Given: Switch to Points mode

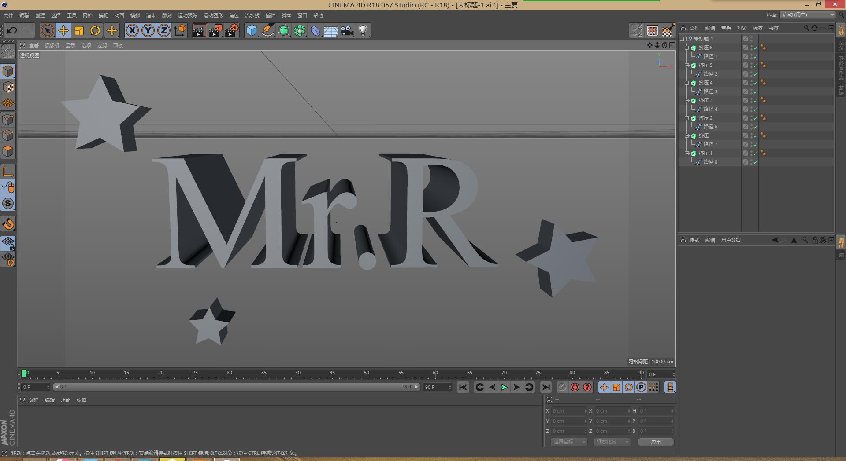Looking at the screenshot, I should 8,120.
